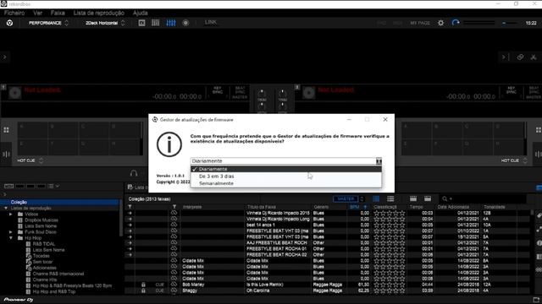Click the track list search field
The height and width of the screenshot is (304, 542).
(x=483, y=199)
